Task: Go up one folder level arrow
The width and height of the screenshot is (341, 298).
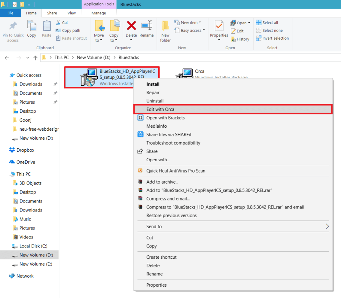Action: 35,58
